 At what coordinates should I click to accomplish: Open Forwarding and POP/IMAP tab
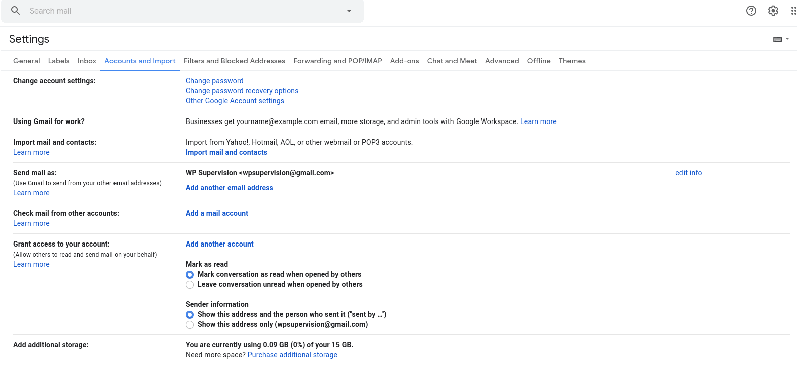pos(337,61)
